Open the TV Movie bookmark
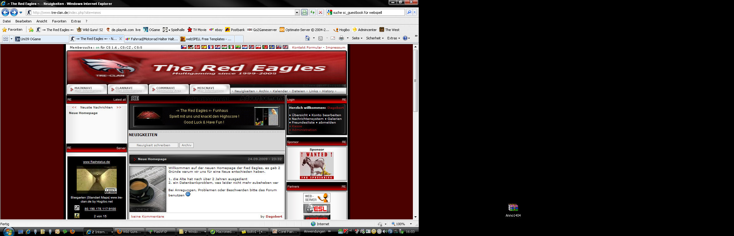This screenshot has height=236, width=734. [197, 30]
